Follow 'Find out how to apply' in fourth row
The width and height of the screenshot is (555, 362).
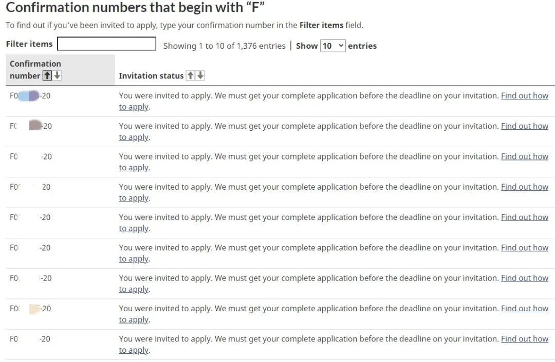pos(525,187)
